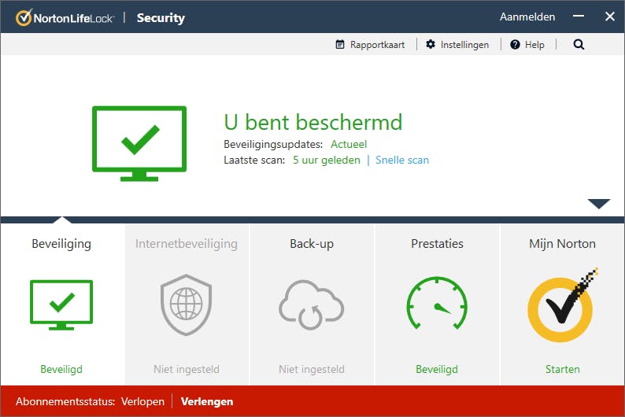This screenshot has height=417, width=625.
Task: Click the Beveiliging monitor checkmark icon
Action: point(61,304)
